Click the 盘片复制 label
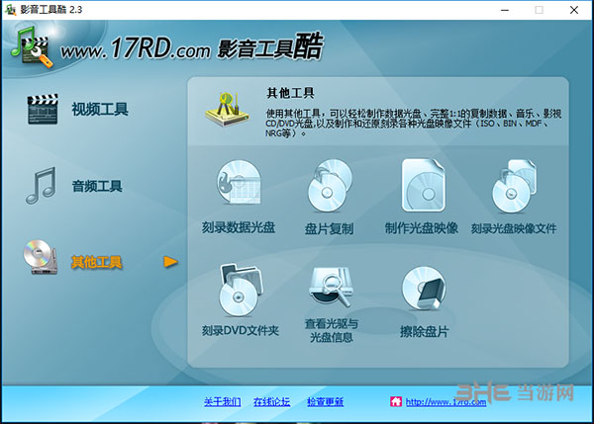Image resolution: width=594 pixels, height=424 pixels. click(330, 229)
